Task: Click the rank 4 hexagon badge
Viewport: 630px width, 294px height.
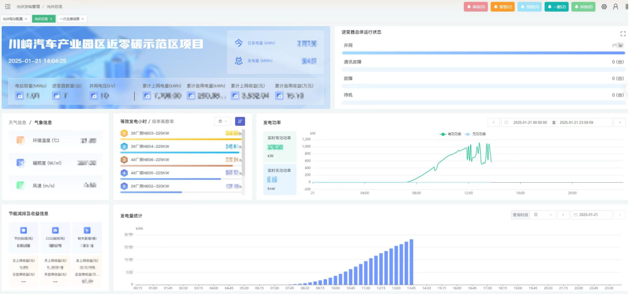Action: point(124,173)
